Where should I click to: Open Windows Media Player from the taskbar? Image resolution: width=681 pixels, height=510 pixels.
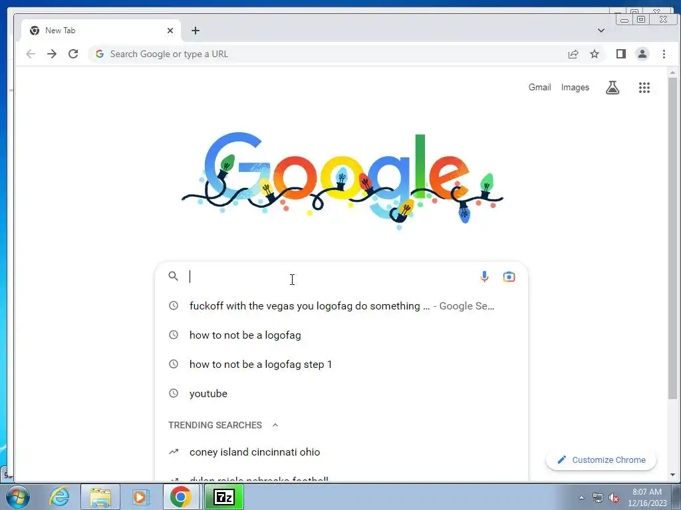140,497
